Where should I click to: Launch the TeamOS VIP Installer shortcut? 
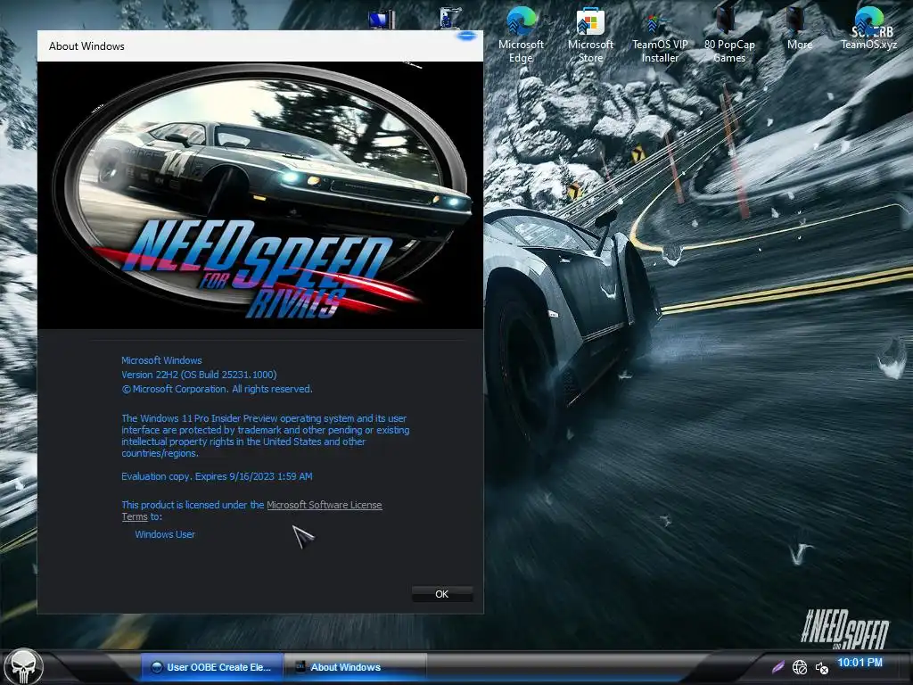pyautogui.click(x=660, y=34)
